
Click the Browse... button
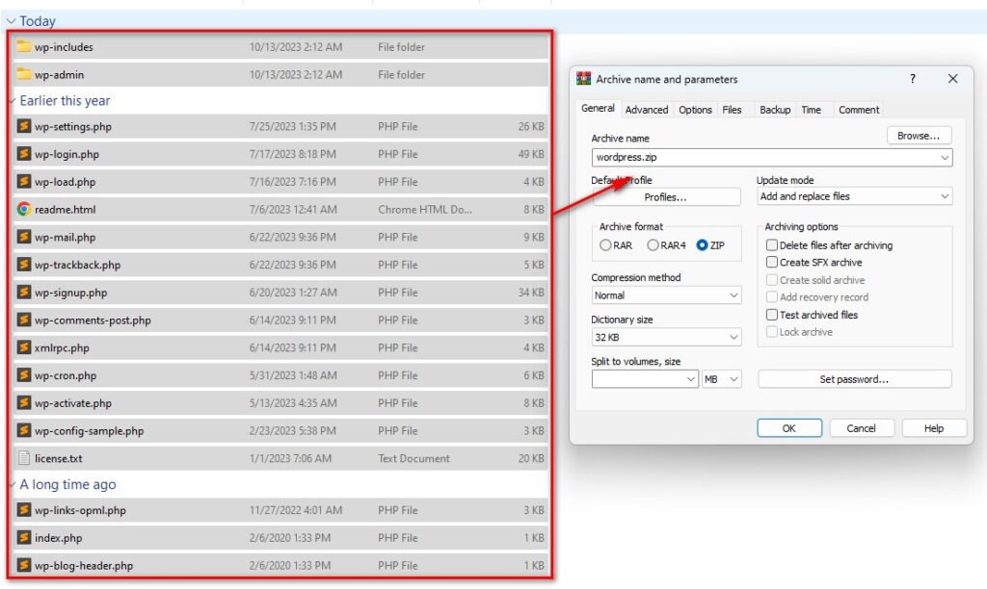pos(919,135)
